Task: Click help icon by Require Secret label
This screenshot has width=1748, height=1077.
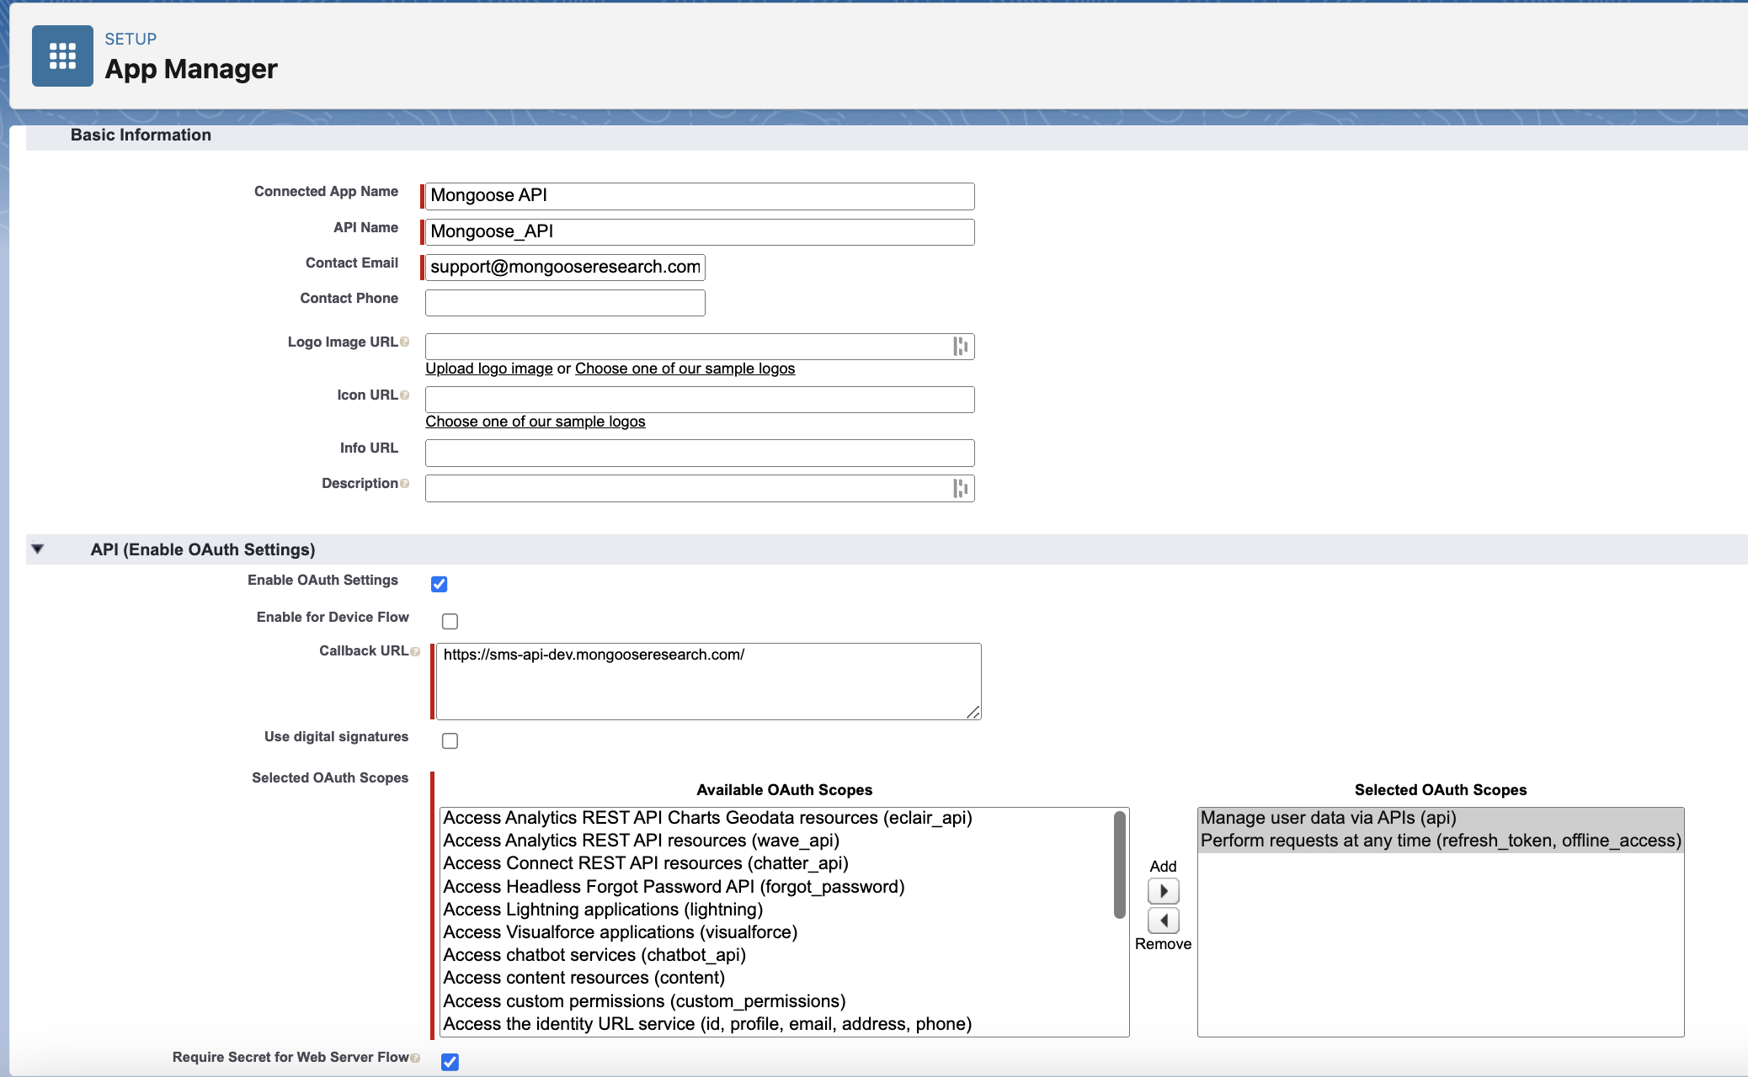Action: pos(415,1058)
